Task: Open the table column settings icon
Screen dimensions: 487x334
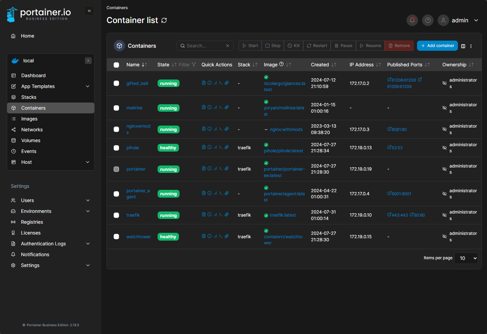Action: coord(463,46)
